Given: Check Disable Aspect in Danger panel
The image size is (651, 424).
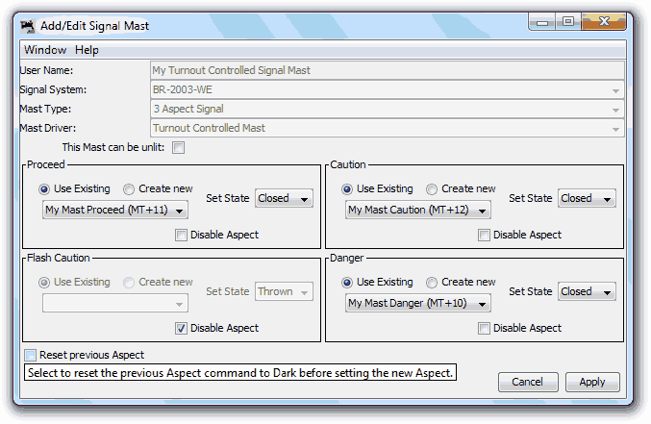Looking at the screenshot, I should [x=485, y=328].
